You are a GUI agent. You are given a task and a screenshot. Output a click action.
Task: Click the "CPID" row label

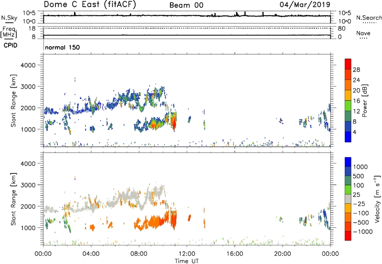[11, 45]
